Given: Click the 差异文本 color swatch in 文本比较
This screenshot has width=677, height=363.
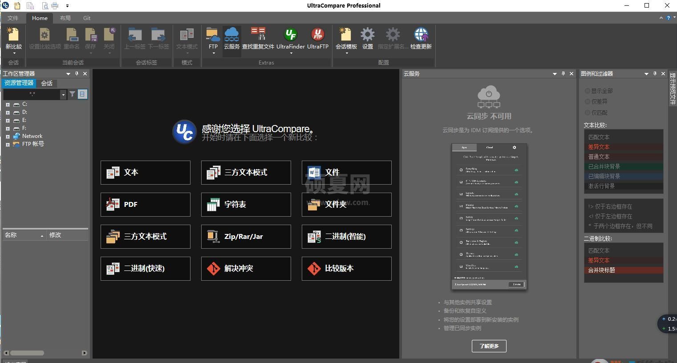Looking at the screenshot, I should point(624,147).
